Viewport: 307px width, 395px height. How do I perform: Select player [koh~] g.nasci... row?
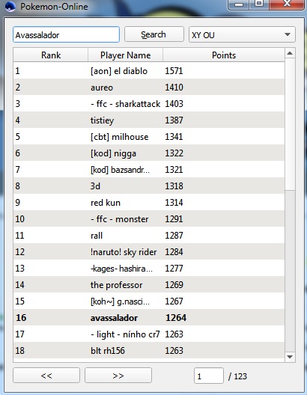click(149, 301)
